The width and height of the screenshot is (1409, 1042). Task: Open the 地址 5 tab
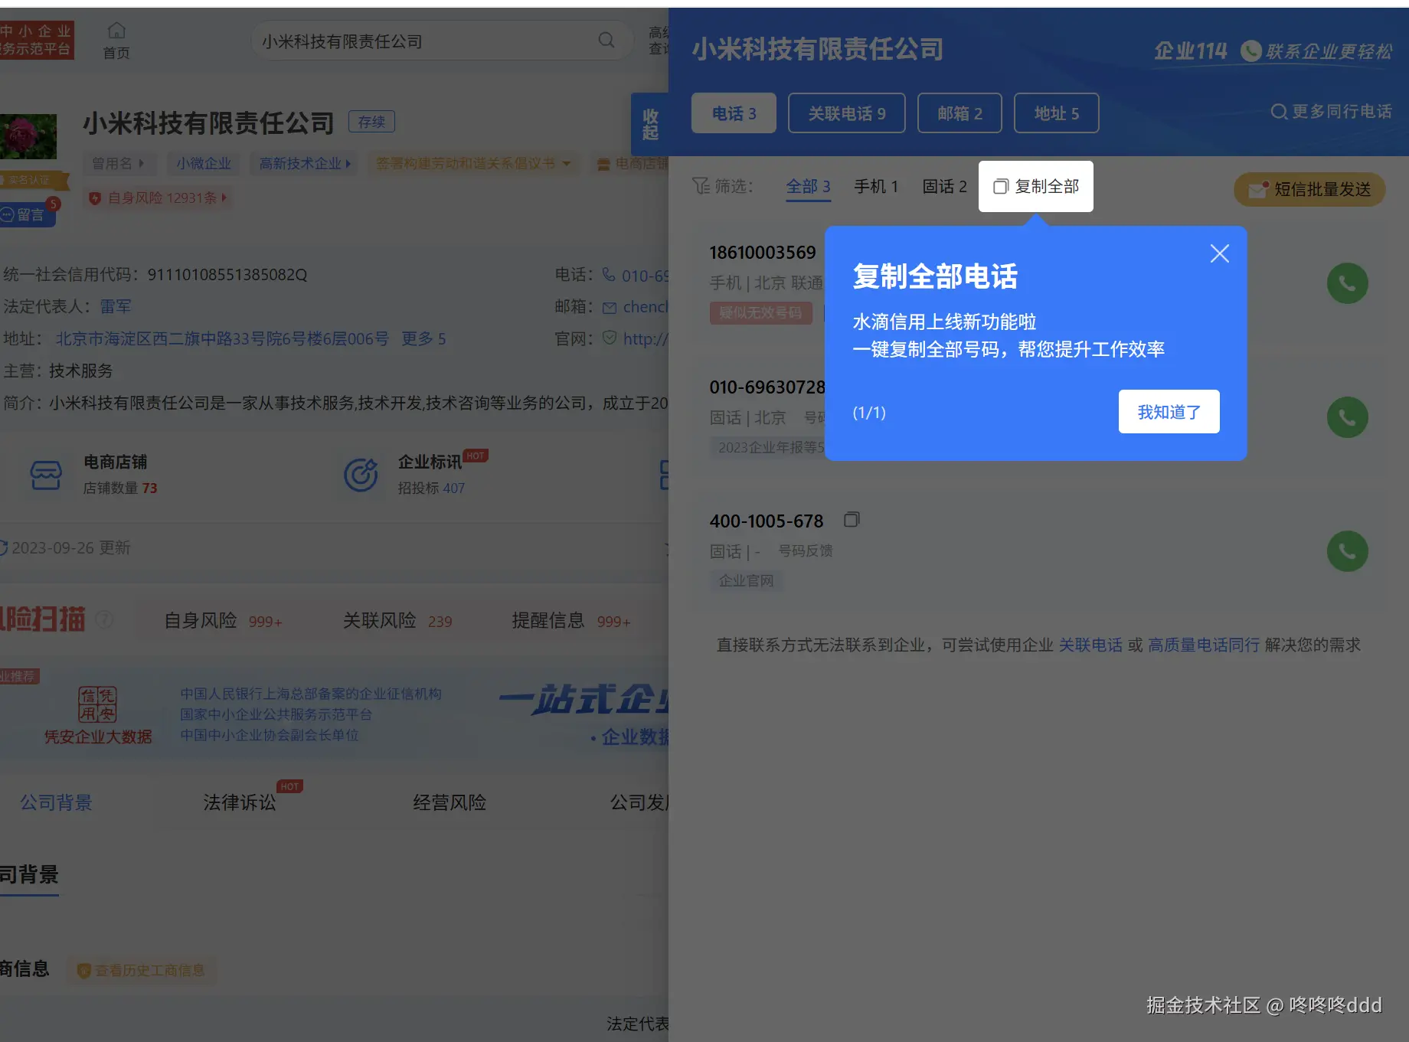click(1056, 113)
